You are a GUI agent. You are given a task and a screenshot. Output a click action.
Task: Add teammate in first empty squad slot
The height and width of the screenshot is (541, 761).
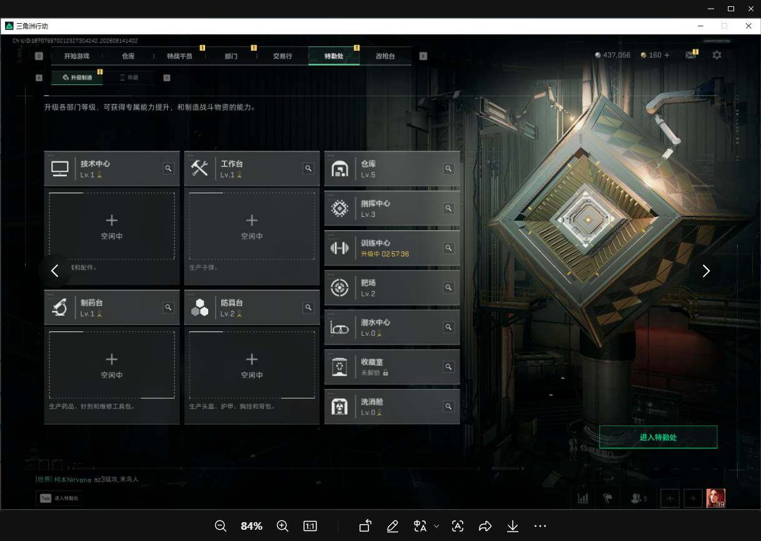click(x=669, y=498)
